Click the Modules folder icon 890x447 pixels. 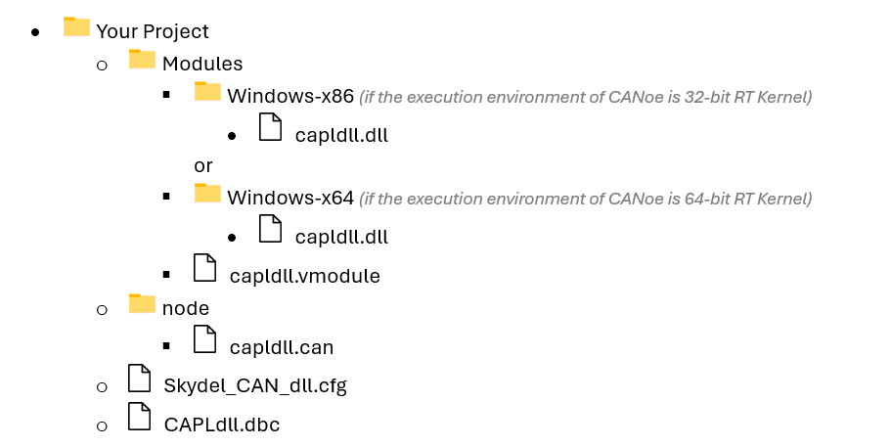coord(142,60)
